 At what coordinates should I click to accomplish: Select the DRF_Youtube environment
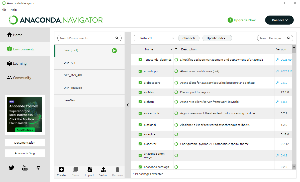[89, 88]
